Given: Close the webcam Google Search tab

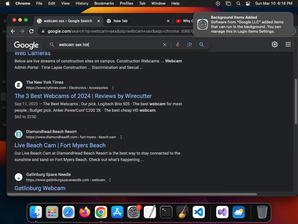Looking at the screenshot, I should click(x=99, y=21).
